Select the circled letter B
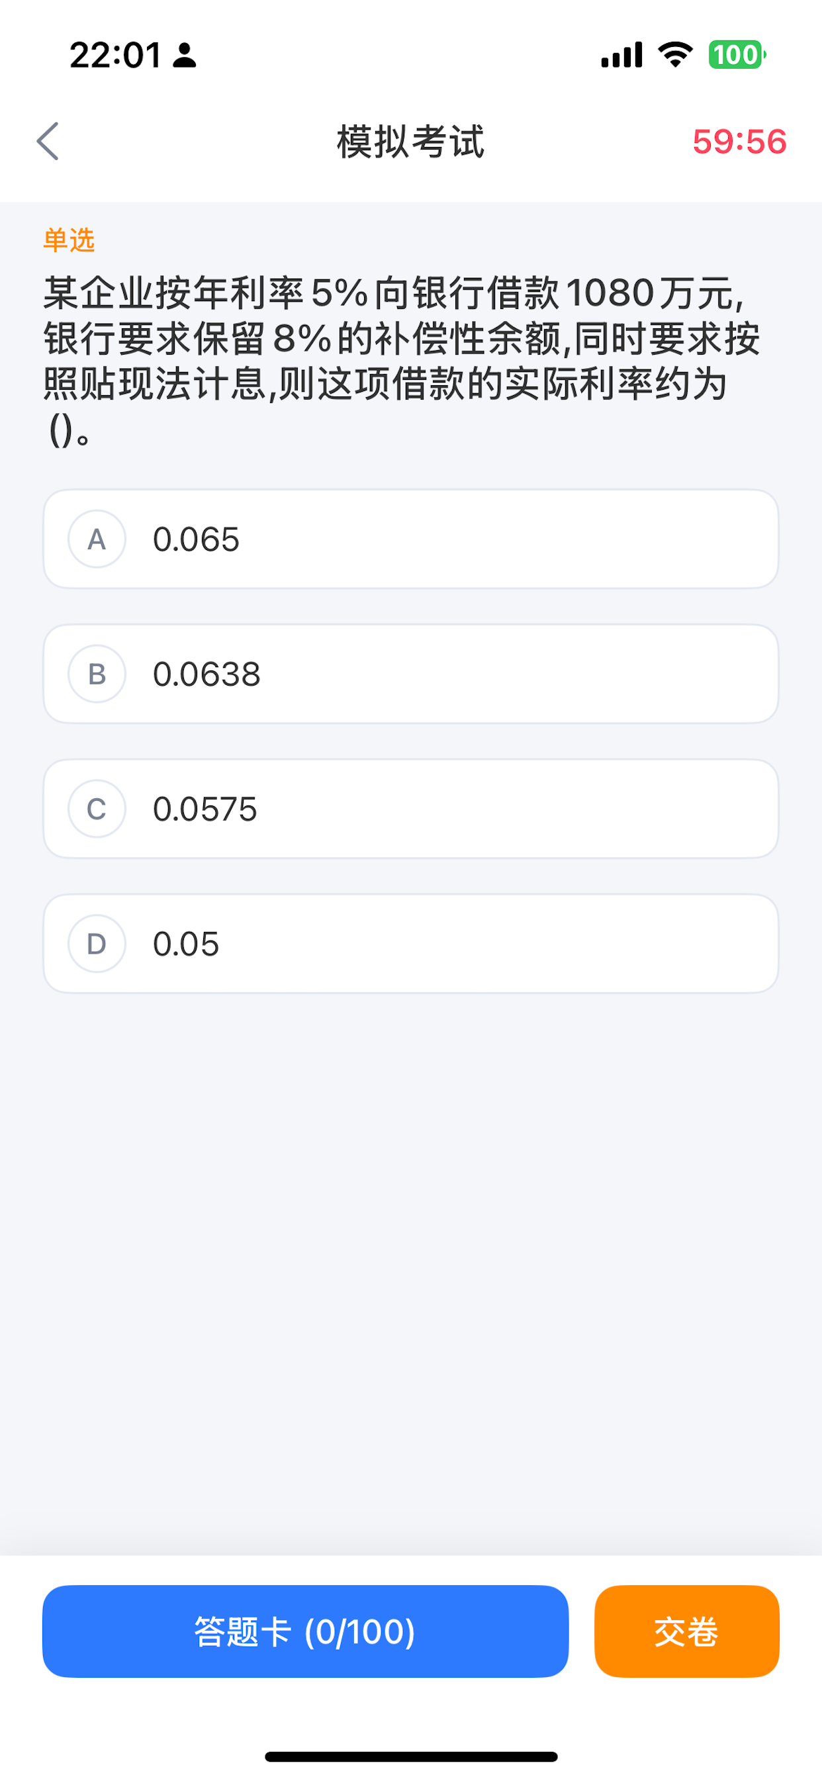This screenshot has height=1779, width=822. 97,673
